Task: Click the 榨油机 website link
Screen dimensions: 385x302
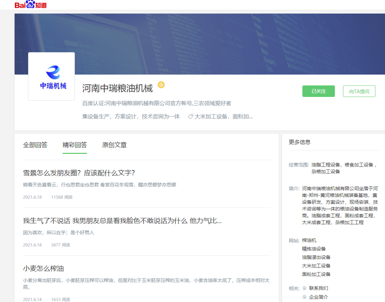Action: point(309,240)
